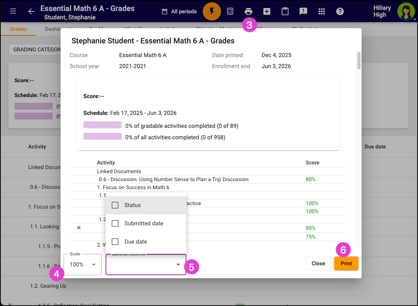Click the plus box add icon
This screenshot has width=418, height=306.
(x=267, y=11)
